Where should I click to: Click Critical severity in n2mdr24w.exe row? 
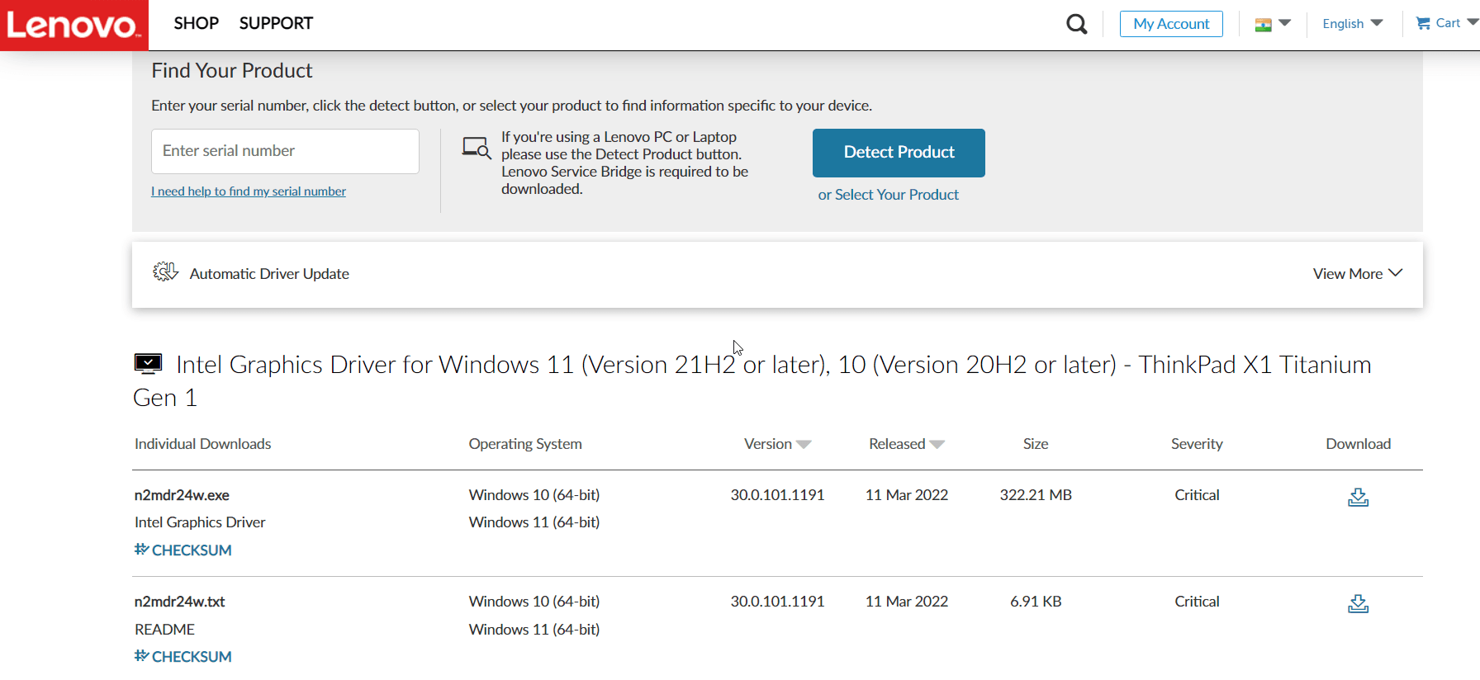point(1197,495)
